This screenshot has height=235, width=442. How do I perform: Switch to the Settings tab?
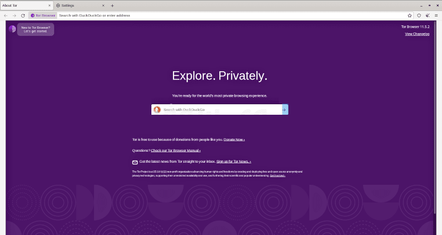click(x=81, y=6)
